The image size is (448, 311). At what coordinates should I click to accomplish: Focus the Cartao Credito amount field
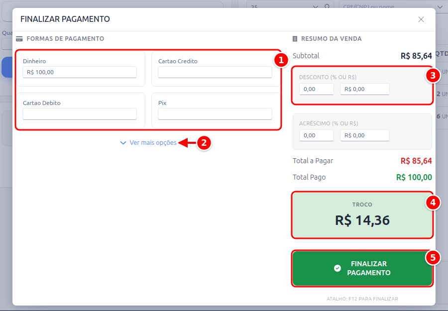point(215,72)
